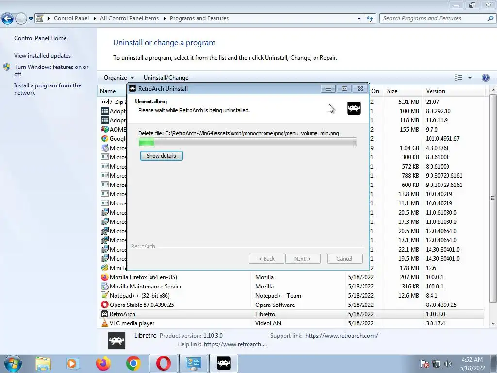
Task: Click the Libretro publisher cell
Action: (265, 314)
